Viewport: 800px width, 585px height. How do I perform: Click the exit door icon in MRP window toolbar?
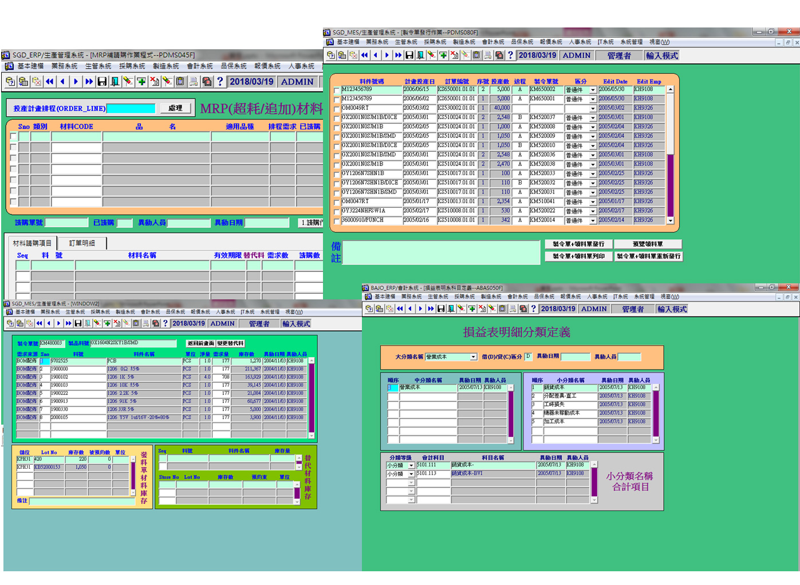click(x=115, y=82)
